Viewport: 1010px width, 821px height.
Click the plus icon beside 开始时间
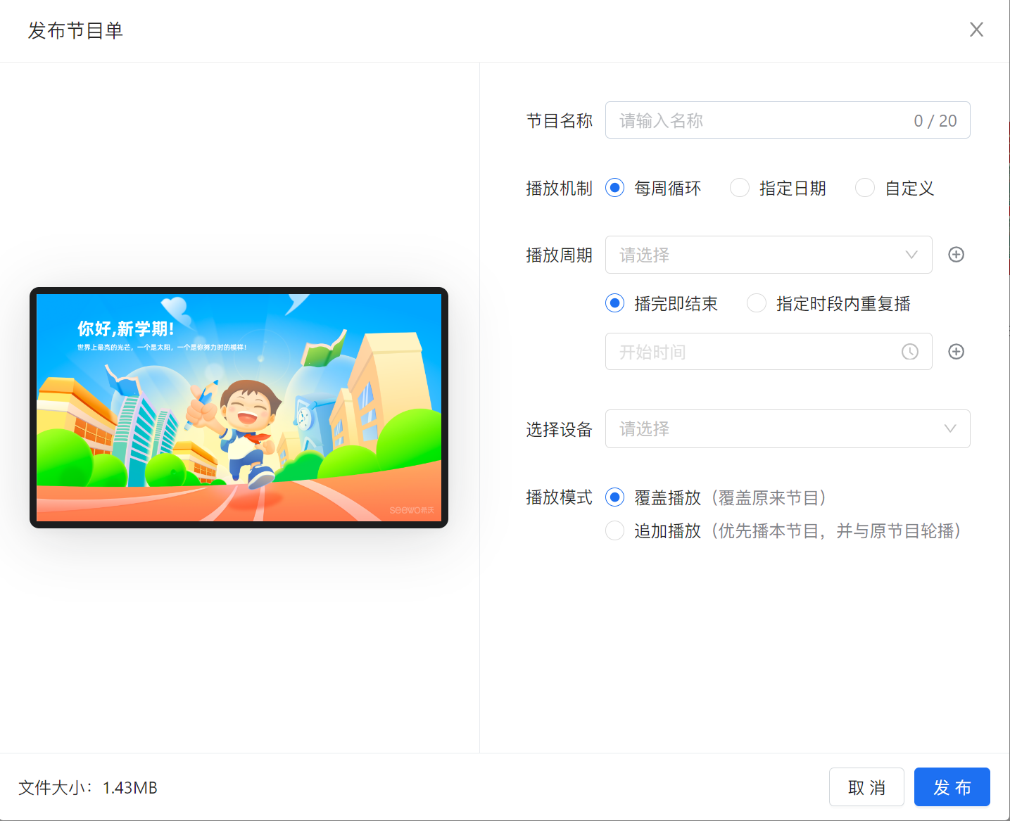[x=956, y=352]
